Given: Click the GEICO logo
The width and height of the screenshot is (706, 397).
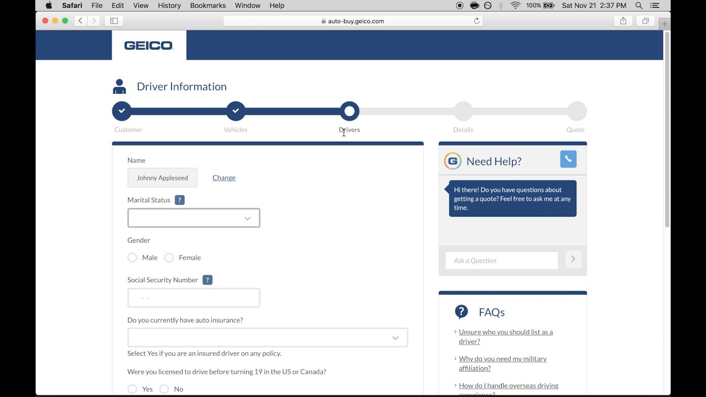Looking at the screenshot, I should point(148,45).
